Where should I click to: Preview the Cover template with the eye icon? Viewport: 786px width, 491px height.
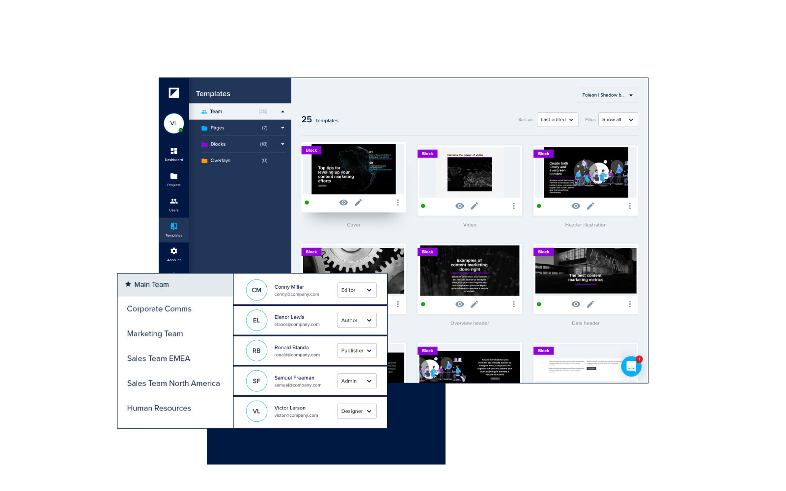click(343, 202)
